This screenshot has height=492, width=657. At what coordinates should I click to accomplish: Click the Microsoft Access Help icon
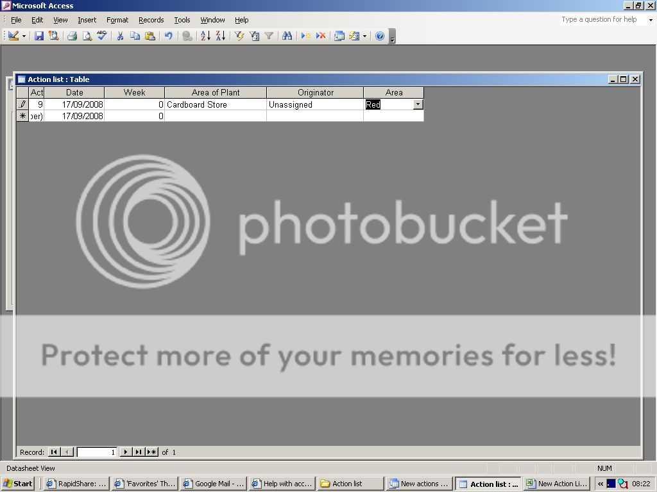[380, 36]
